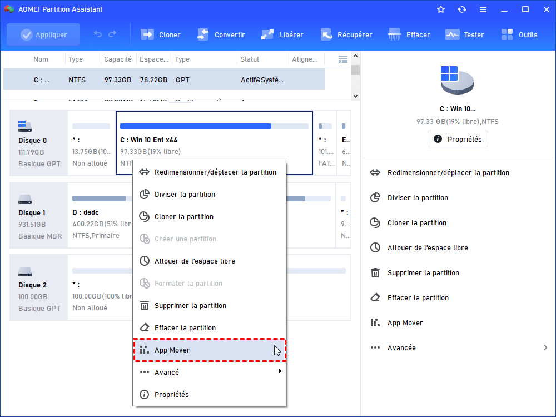556x417 pixels.
Task: Choose Propriétés in context menu
Action: pyautogui.click(x=209, y=395)
